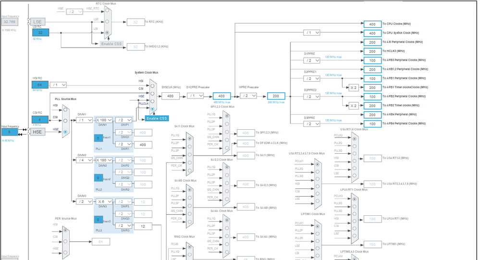Select HSE in the PLL Source Mux
The height and width of the screenshot is (260, 480).
[x=65, y=132]
